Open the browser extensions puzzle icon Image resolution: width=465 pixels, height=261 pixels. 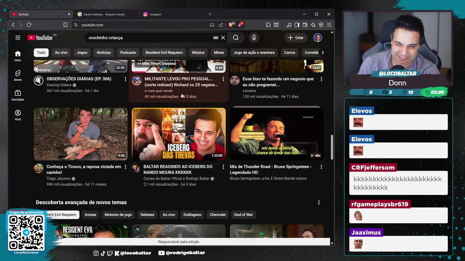click(x=268, y=25)
